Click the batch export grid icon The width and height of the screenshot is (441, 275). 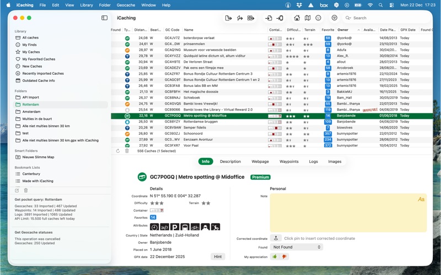pyautogui.click(x=251, y=18)
